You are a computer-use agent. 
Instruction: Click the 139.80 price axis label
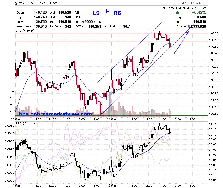[214, 94]
